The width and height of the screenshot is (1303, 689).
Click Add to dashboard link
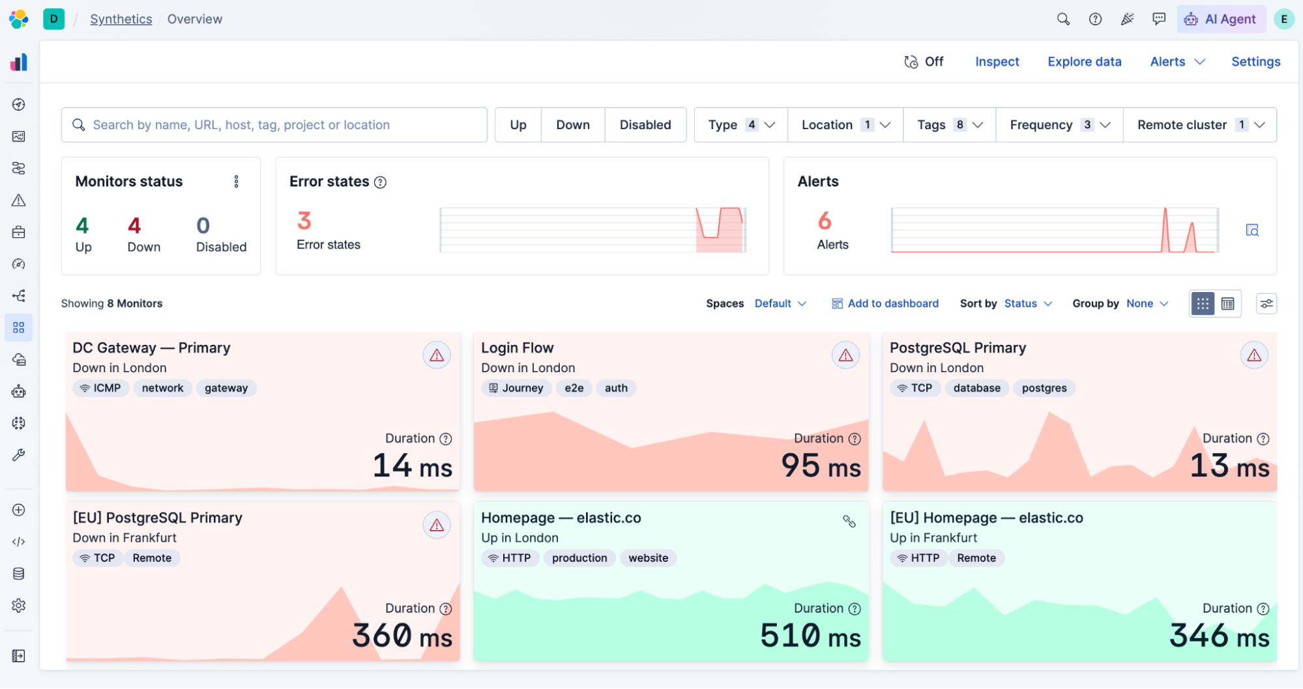(x=885, y=304)
